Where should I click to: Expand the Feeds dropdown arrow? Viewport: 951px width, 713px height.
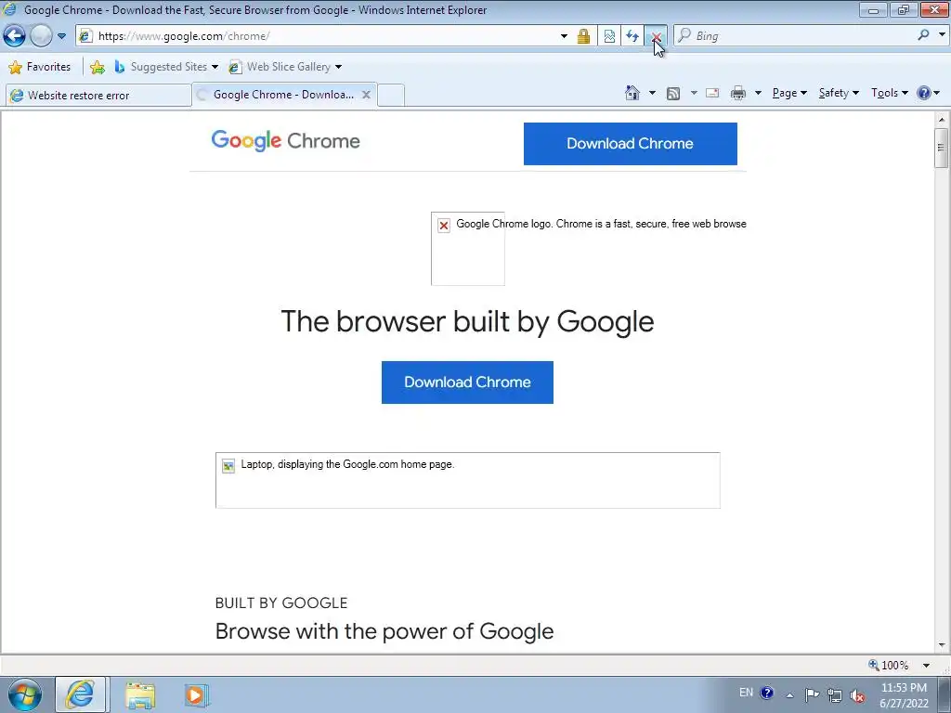(694, 93)
